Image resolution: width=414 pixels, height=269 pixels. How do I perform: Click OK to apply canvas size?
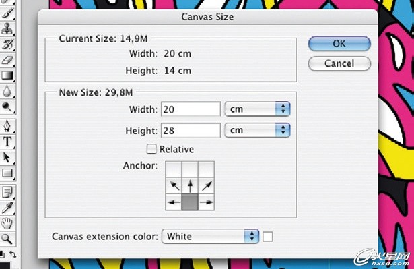339,44
